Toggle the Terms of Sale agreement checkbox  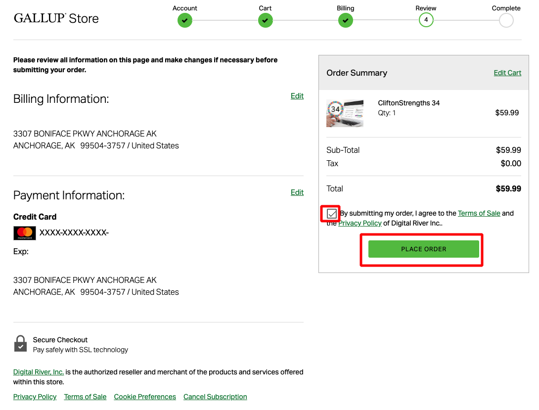click(332, 214)
